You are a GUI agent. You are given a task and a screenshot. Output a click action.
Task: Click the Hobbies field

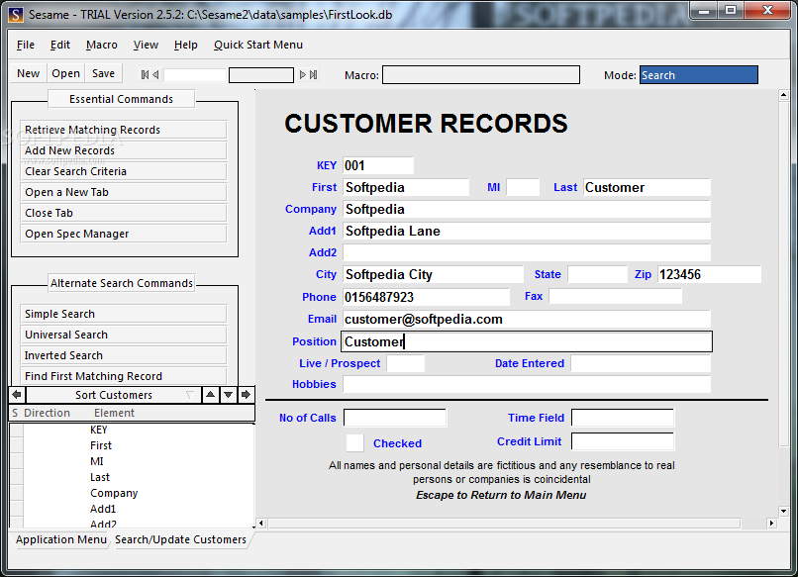coord(527,384)
